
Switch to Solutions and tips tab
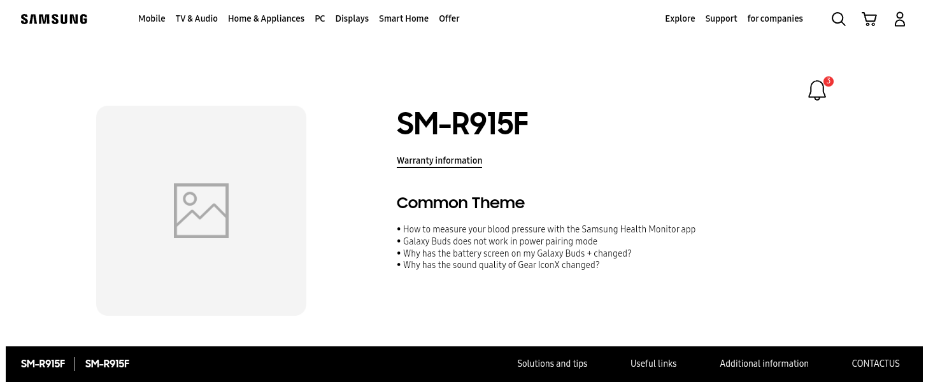point(552,364)
